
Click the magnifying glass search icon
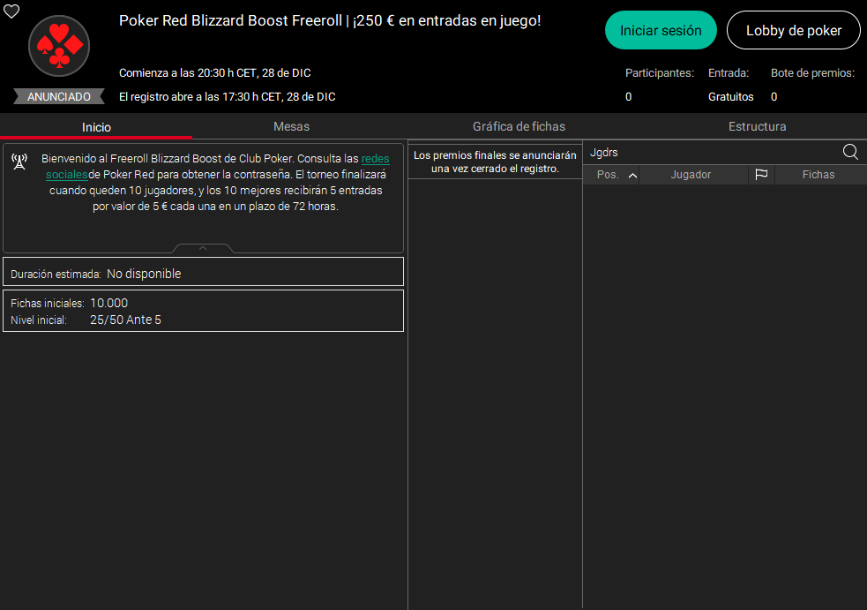[x=850, y=152]
